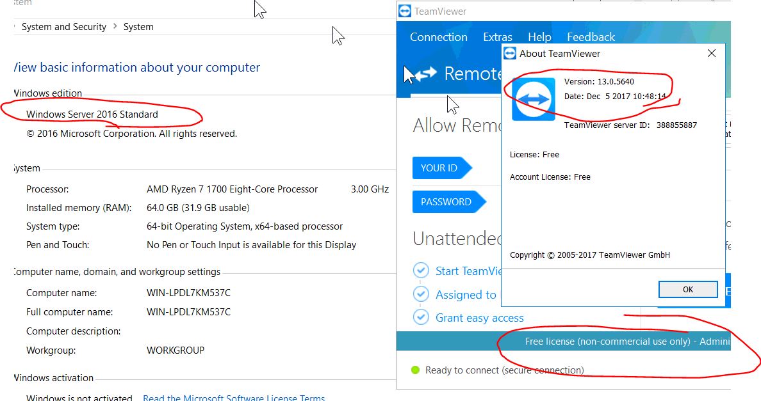
Task: Open the Extras menu
Action: pyautogui.click(x=498, y=37)
